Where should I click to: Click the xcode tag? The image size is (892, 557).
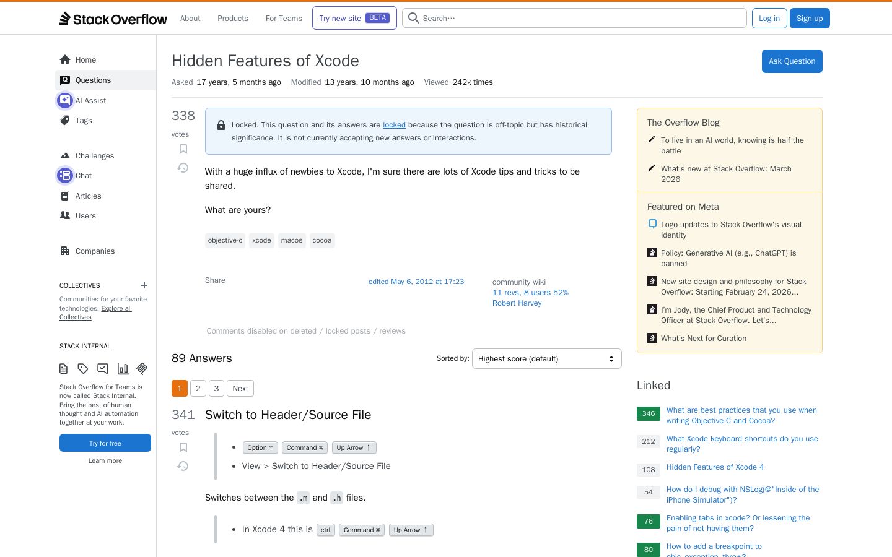point(261,240)
